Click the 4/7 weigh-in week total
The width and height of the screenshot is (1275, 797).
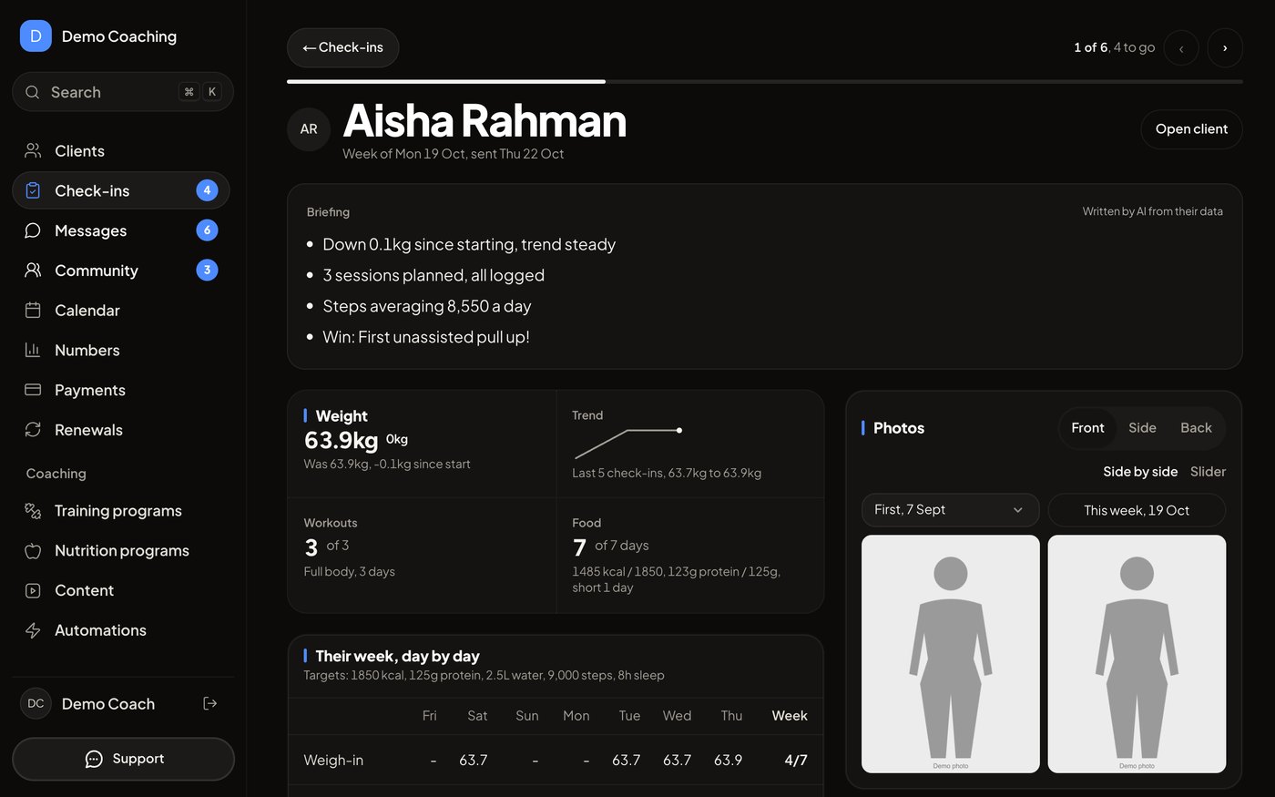point(796,760)
